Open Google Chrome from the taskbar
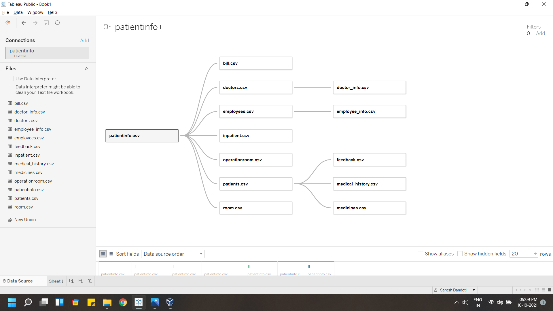 [123, 302]
